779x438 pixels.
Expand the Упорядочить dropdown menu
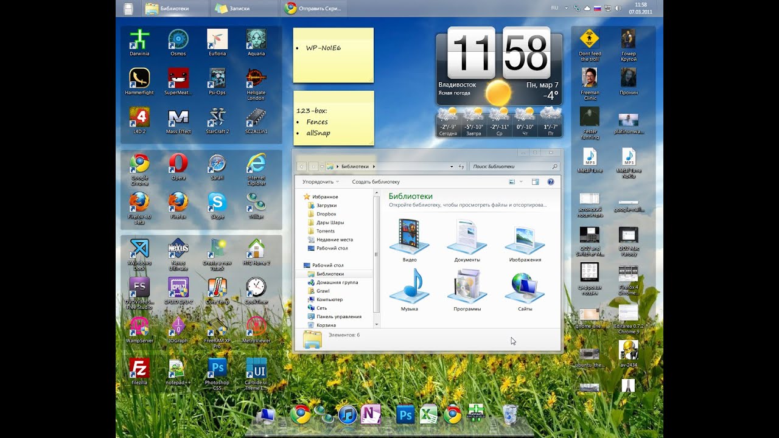click(320, 182)
